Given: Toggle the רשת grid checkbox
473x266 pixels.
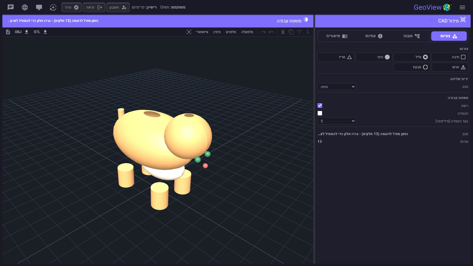Looking at the screenshot, I should 320,106.
